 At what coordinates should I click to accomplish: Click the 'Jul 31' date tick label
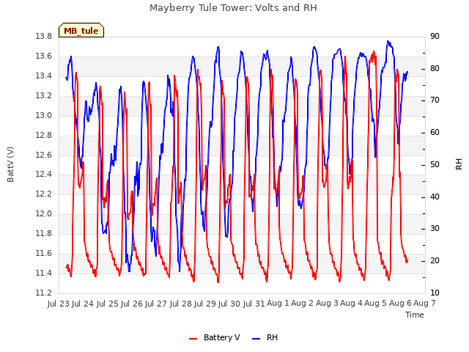pyautogui.click(x=255, y=304)
